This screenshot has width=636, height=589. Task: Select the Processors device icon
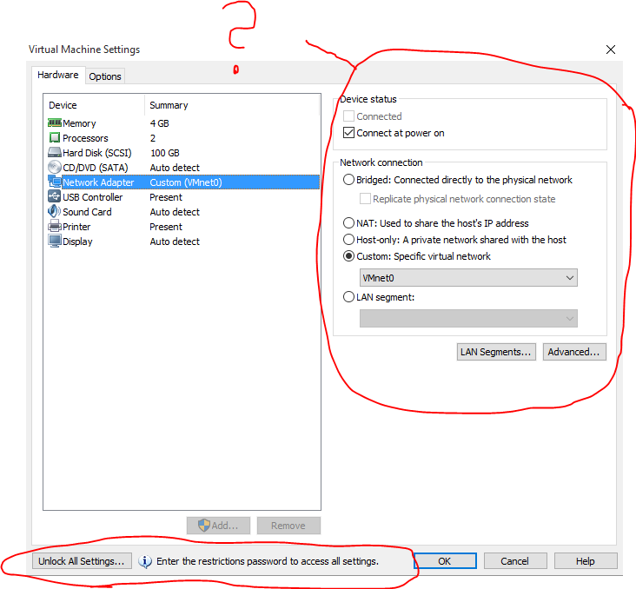pyautogui.click(x=55, y=138)
